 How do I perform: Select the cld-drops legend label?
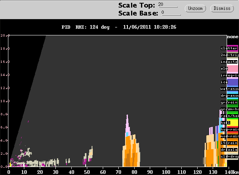click(x=229, y=156)
